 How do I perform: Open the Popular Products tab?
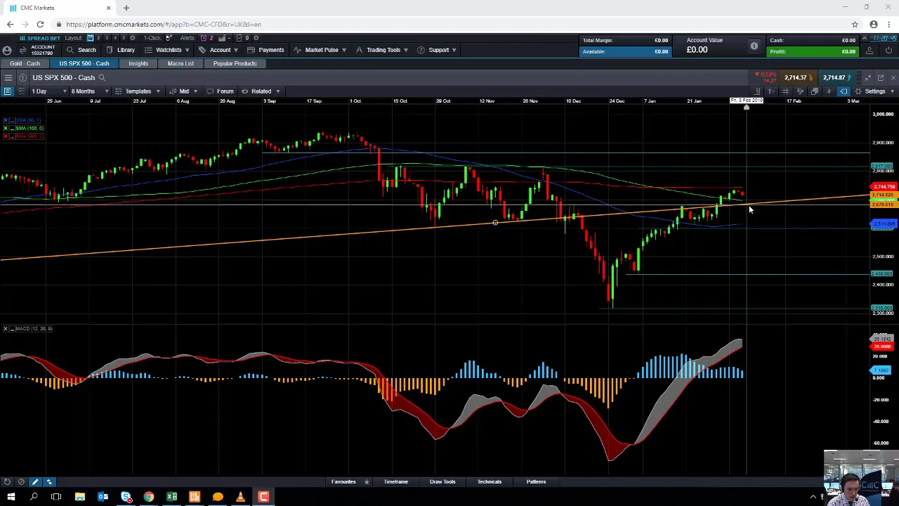pos(235,63)
